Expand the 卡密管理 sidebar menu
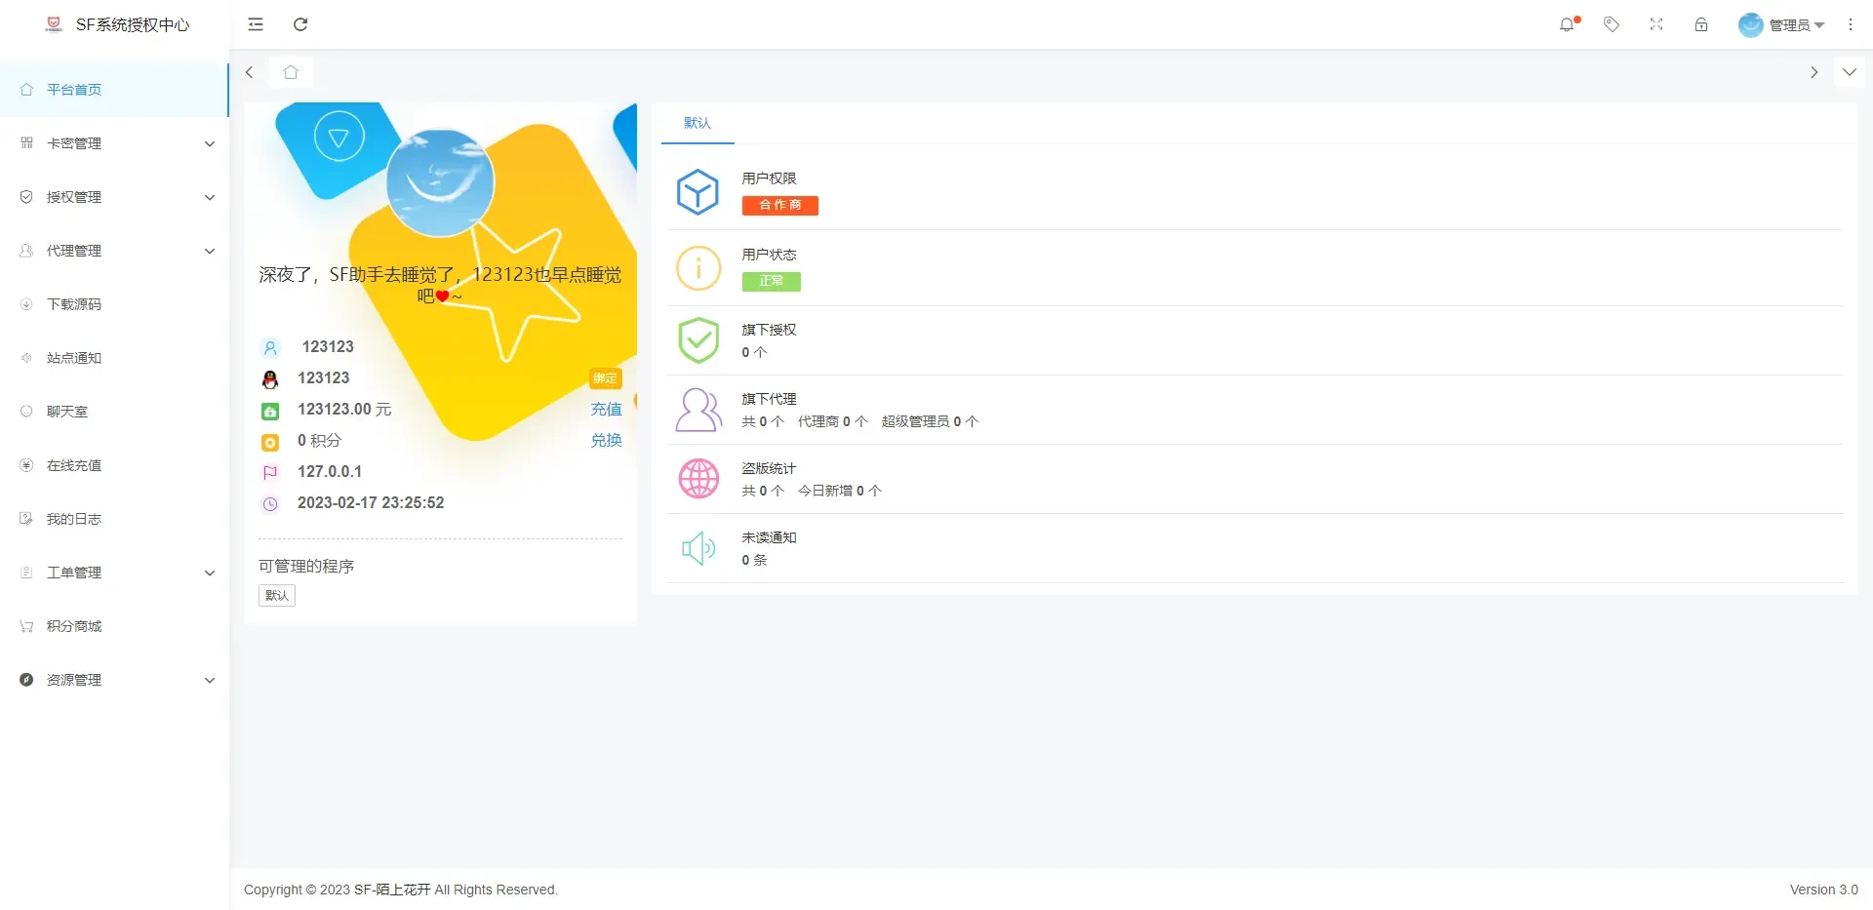 coord(114,143)
